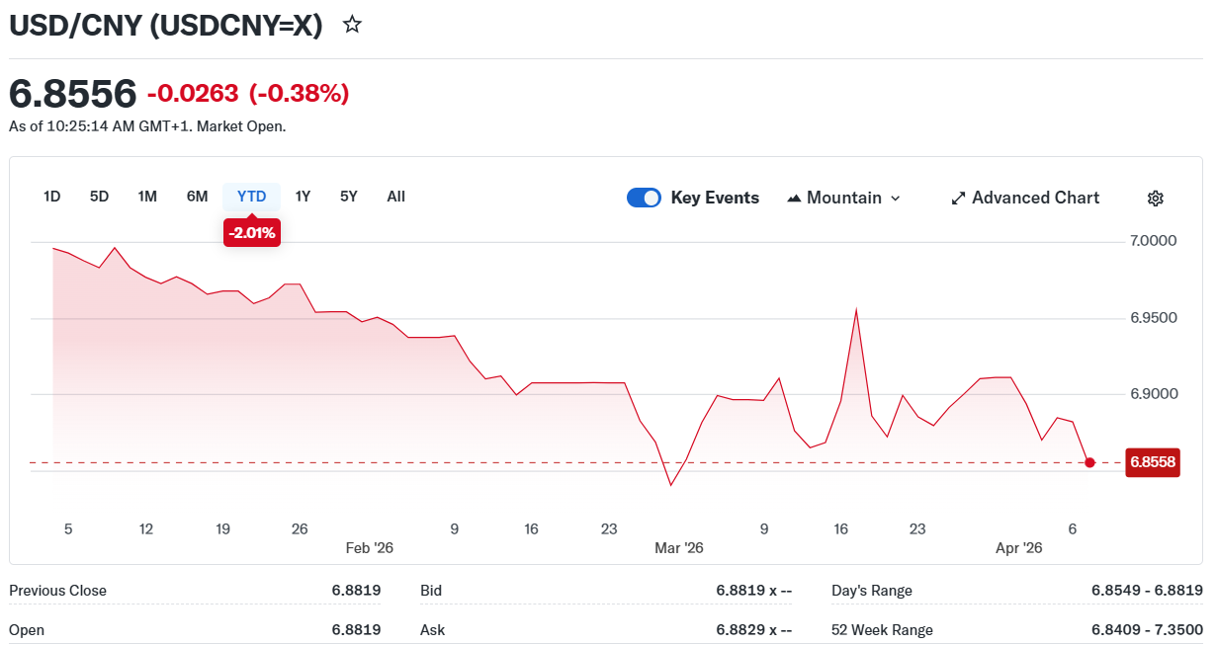Click the Advanced Chart expand arrows icon
This screenshot has width=1217, height=645.
[957, 198]
